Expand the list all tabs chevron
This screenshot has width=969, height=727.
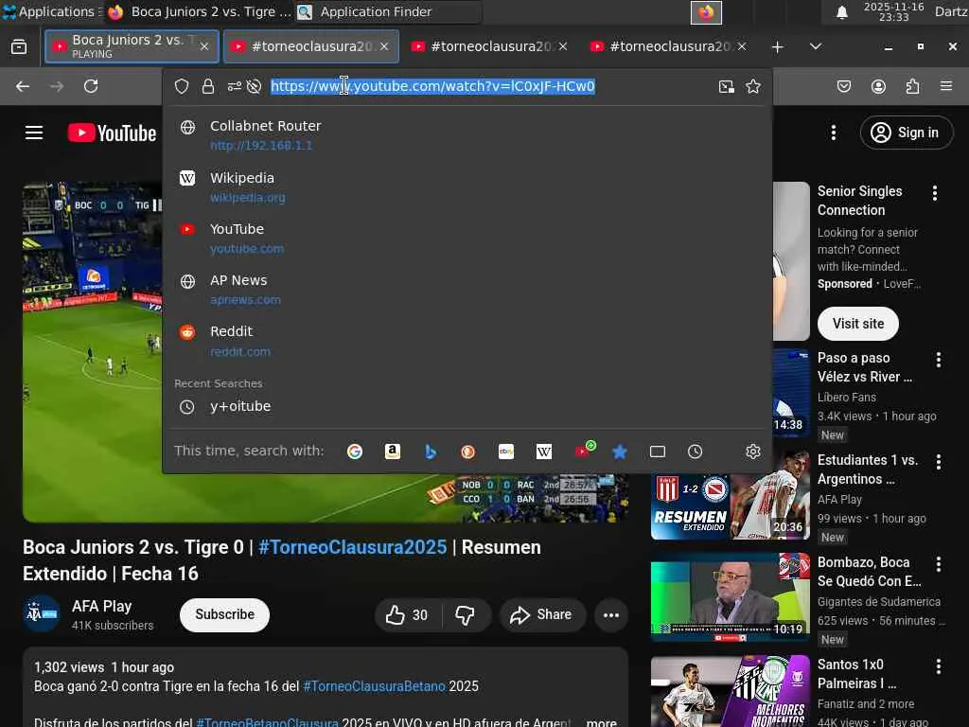pyautogui.click(x=816, y=46)
